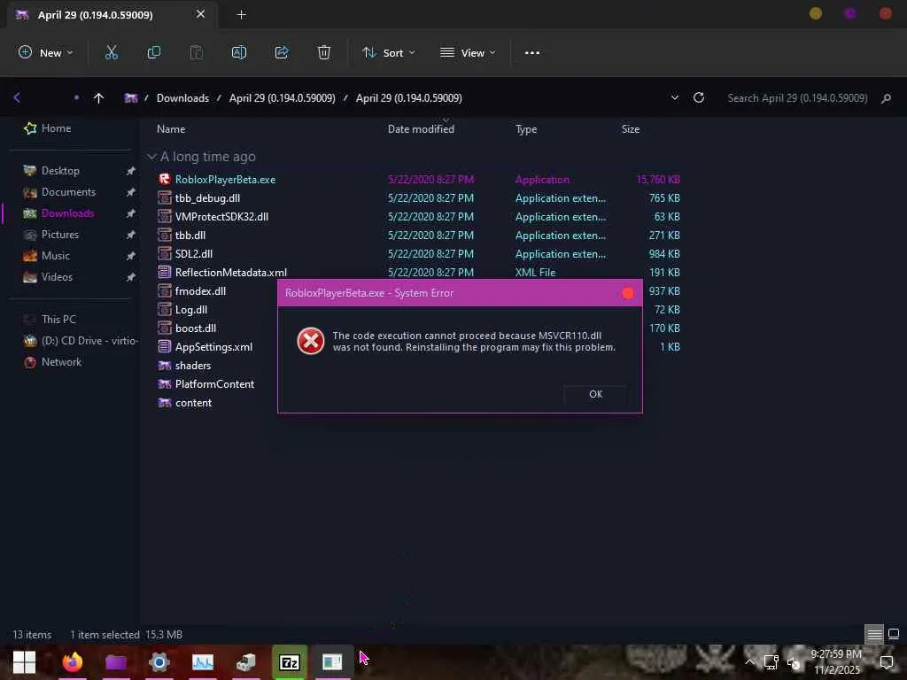Click the taskbar clock and date

(836, 662)
